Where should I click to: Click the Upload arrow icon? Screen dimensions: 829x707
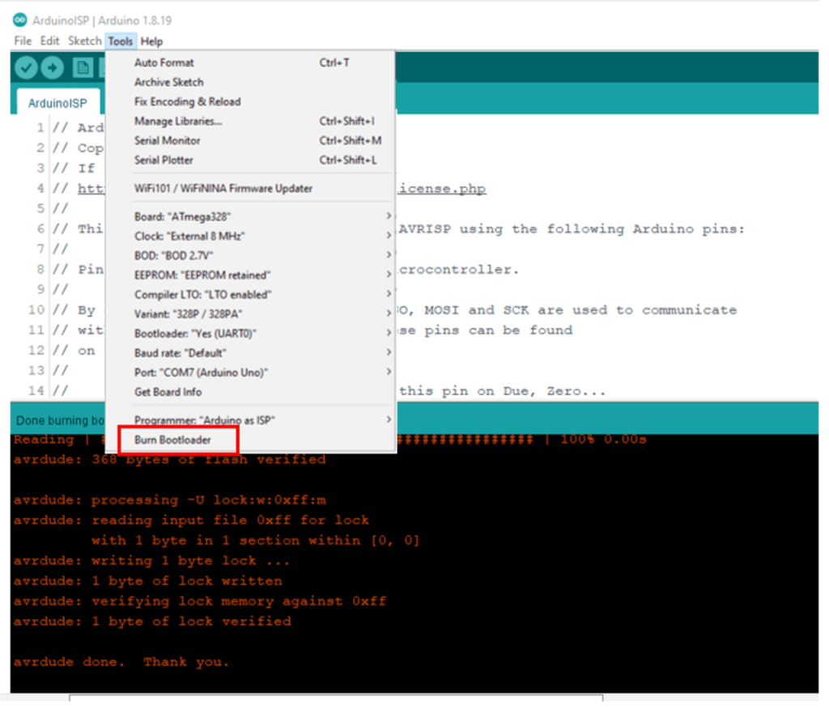[52, 67]
